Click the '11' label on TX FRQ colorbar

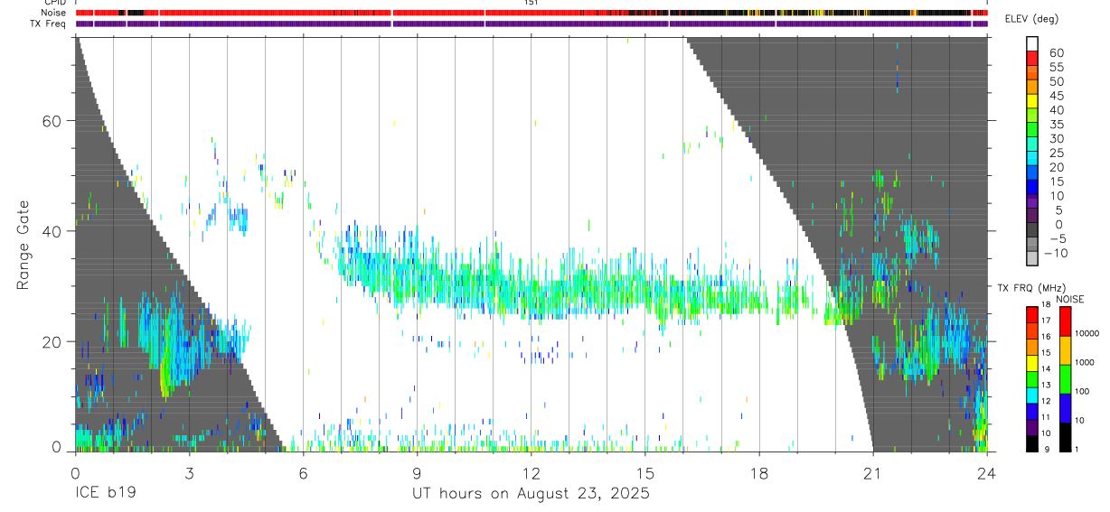click(x=1046, y=417)
